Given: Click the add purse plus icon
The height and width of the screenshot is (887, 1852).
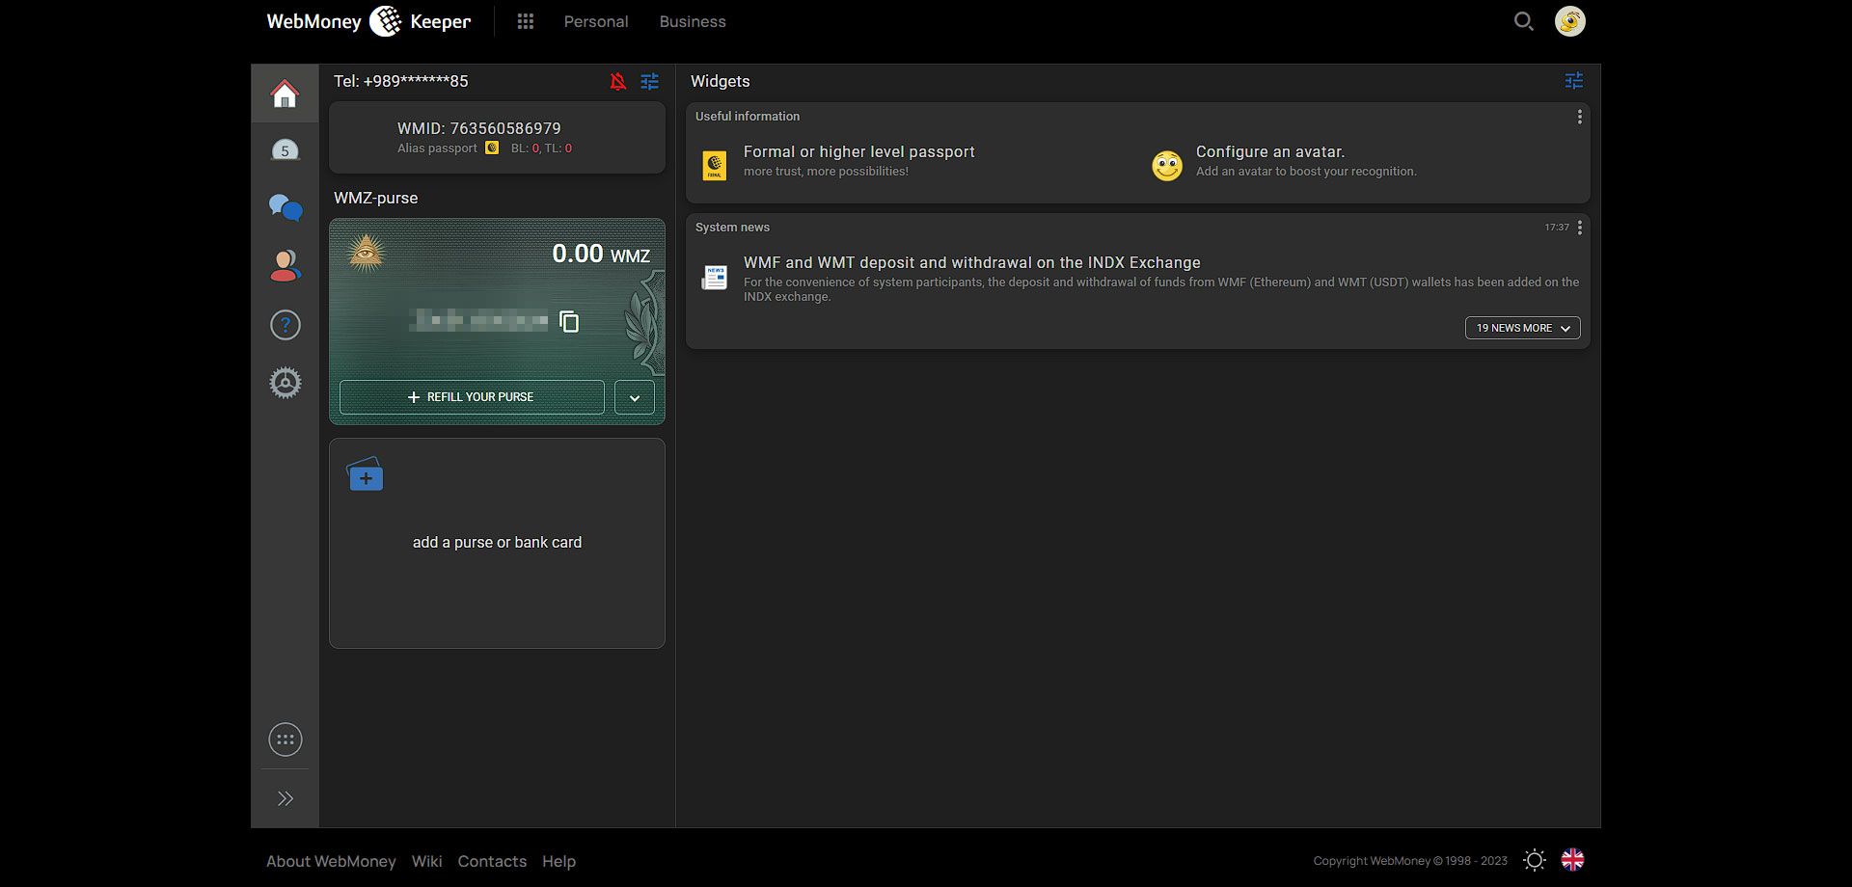Looking at the screenshot, I should pos(365,474).
